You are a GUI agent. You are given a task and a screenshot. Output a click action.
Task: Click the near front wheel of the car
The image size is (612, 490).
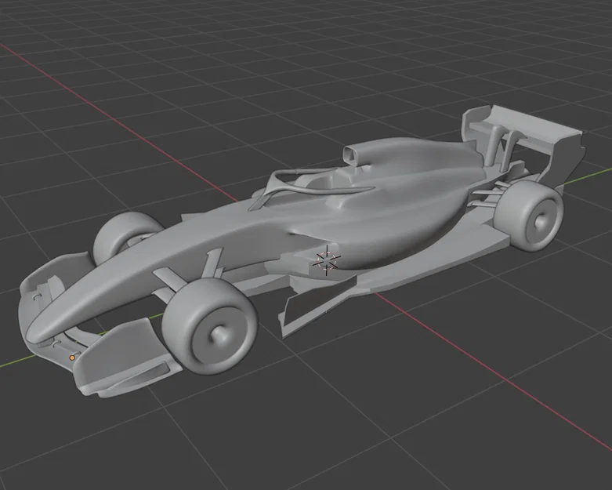pyautogui.click(x=209, y=325)
